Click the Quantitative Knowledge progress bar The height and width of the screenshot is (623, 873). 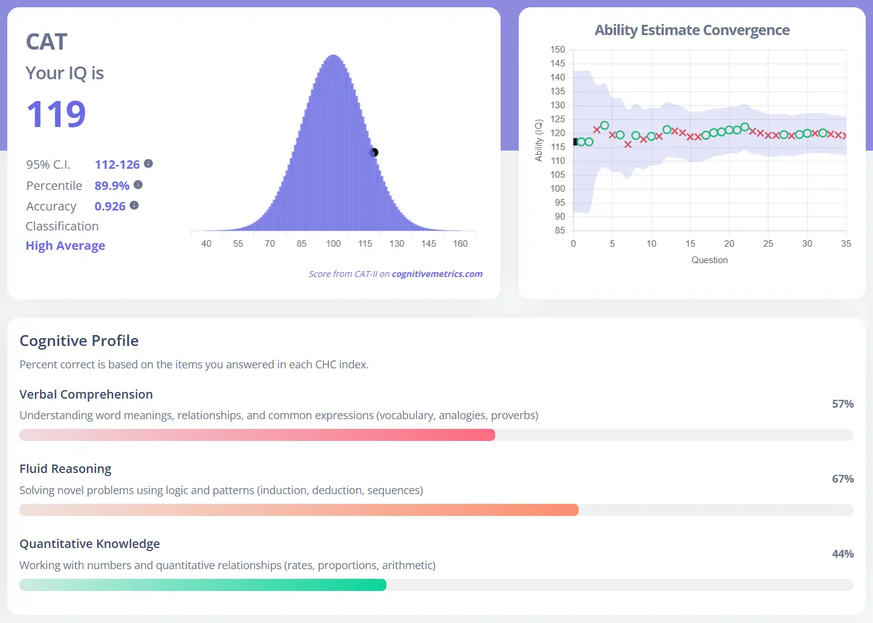point(203,585)
